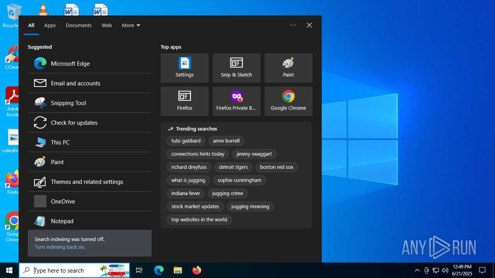Open Paint tile in Top apps
Image resolution: width=495 pixels, height=278 pixels.
coord(288,68)
